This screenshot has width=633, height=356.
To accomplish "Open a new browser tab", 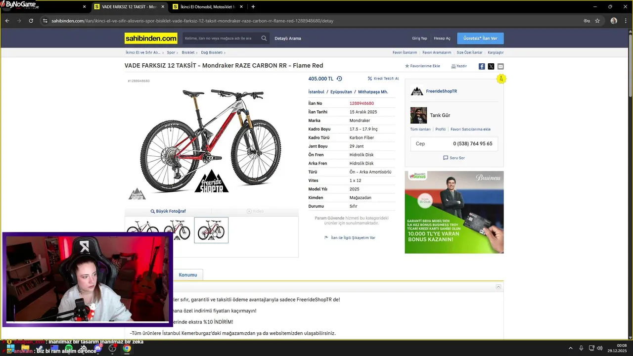I will coord(253,7).
